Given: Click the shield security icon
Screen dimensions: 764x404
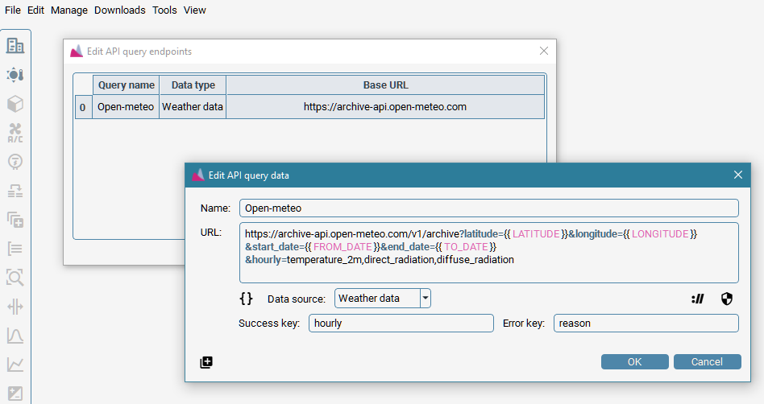Looking at the screenshot, I should coord(727,299).
